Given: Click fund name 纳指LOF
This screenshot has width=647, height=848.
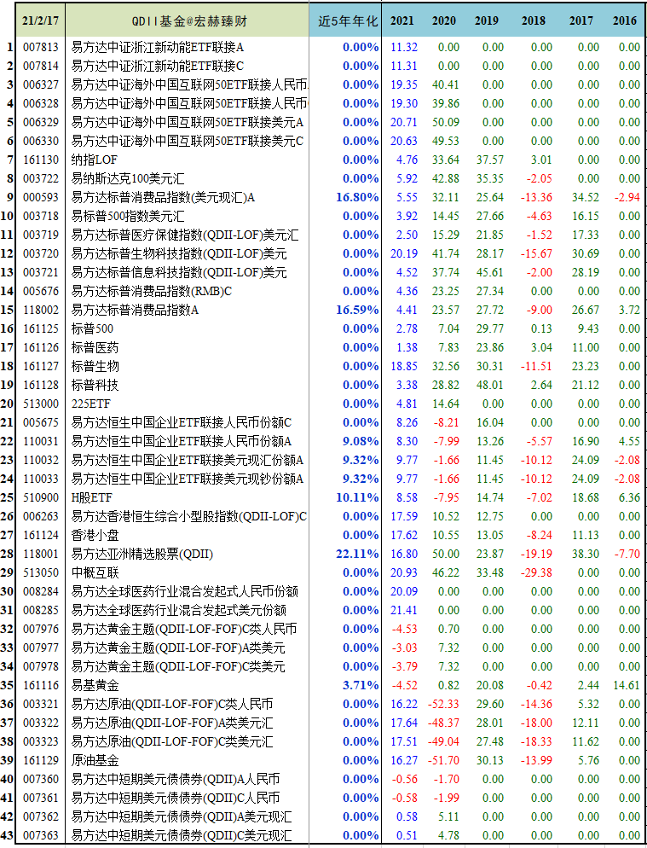Looking at the screenshot, I should [x=94, y=160].
